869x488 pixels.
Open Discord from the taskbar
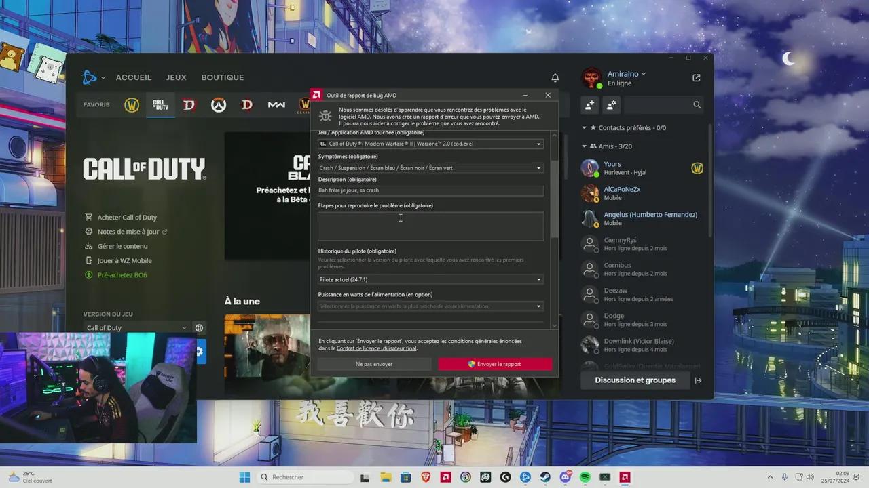[566, 477]
